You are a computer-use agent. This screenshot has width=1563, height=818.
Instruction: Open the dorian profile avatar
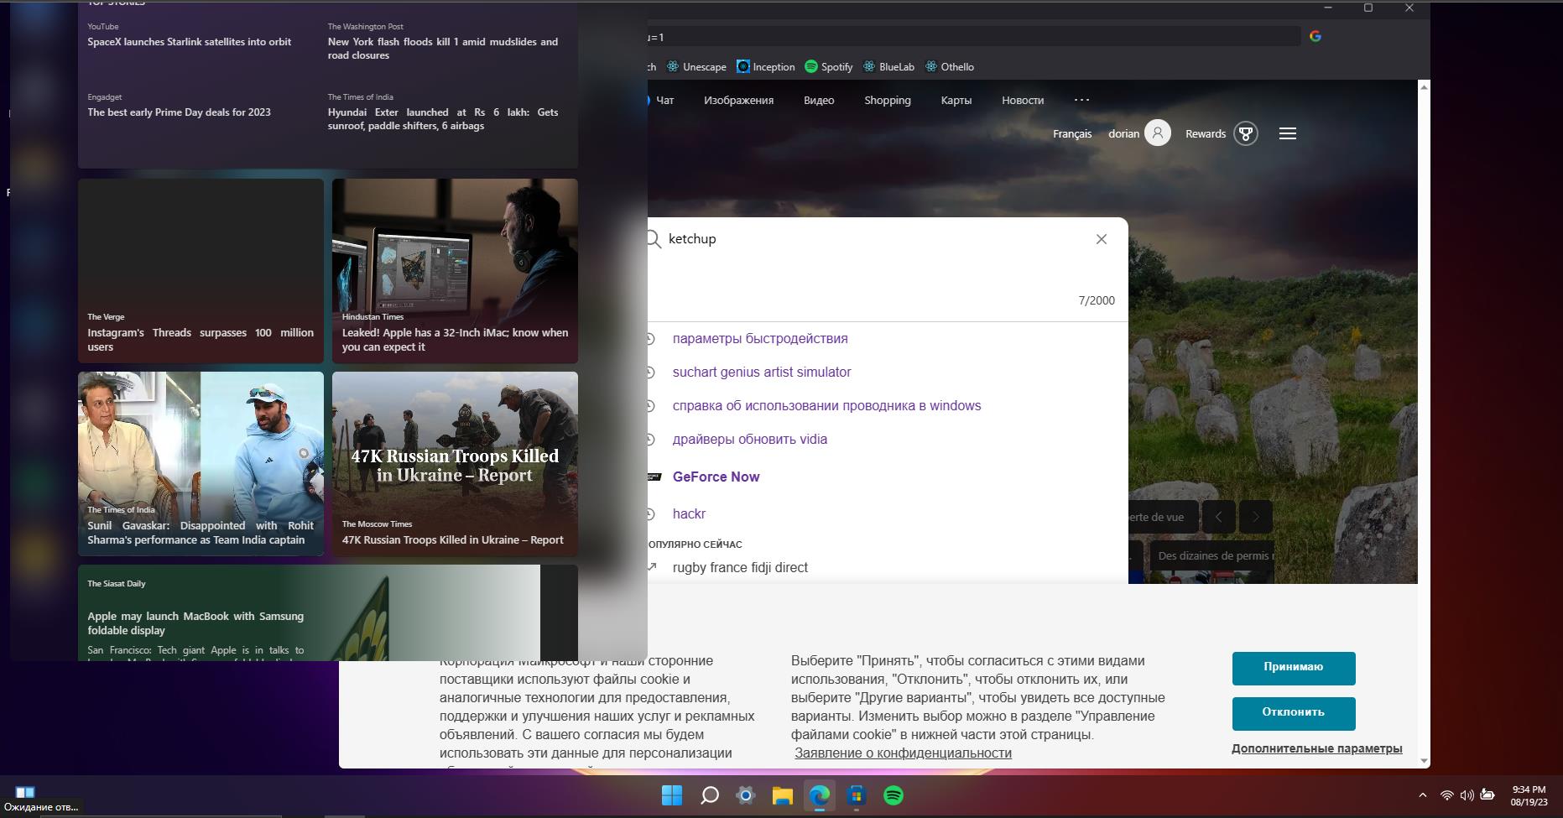coord(1157,133)
